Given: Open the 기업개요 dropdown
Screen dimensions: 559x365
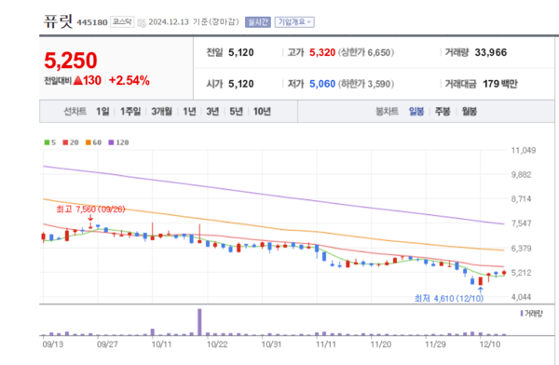Looking at the screenshot, I should coord(294,22).
